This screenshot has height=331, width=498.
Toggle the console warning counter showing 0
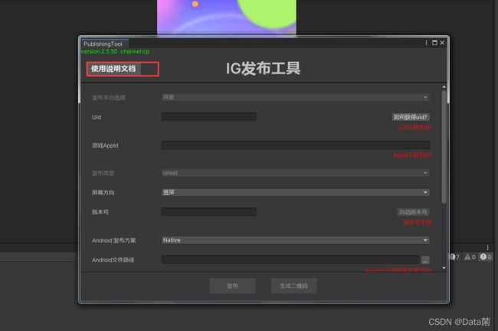[470, 257]
